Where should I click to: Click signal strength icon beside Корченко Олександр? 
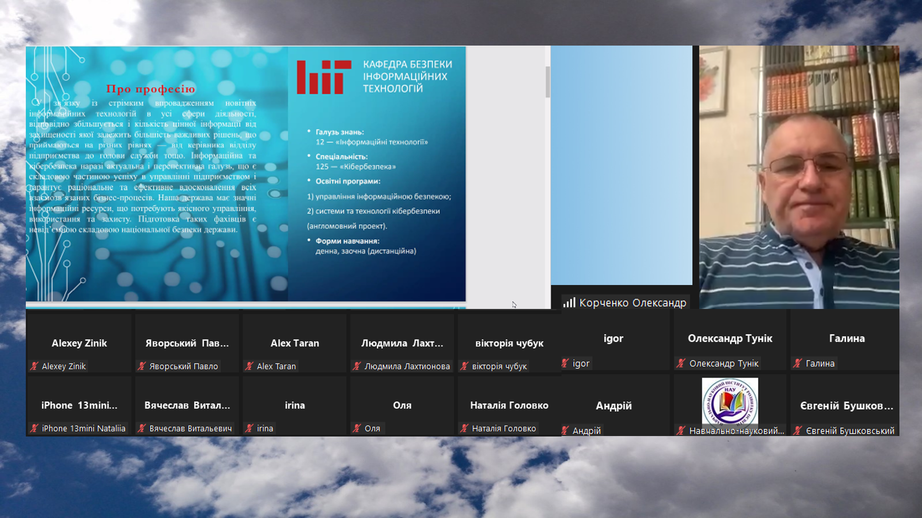point(569,303)
